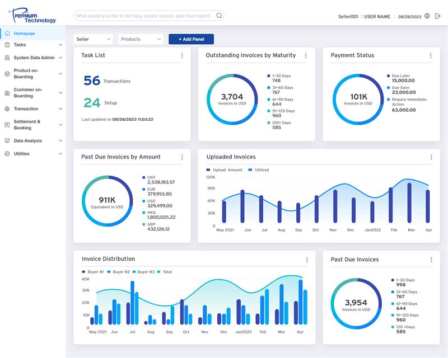Expand the Product on-Boarding chevron
Screen dimensions: 448x358
click(60, 74)
